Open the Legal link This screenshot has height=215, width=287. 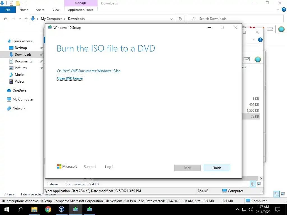tap(109, 167)
